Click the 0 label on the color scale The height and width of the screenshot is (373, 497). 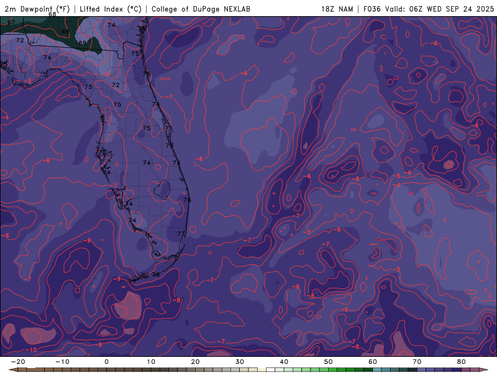click(x=106, y=362)
